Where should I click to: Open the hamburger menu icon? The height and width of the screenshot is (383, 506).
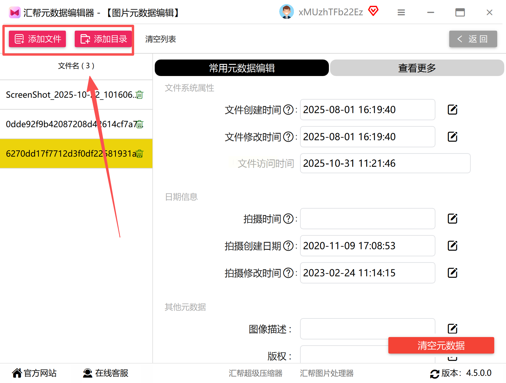coord(401,12)
